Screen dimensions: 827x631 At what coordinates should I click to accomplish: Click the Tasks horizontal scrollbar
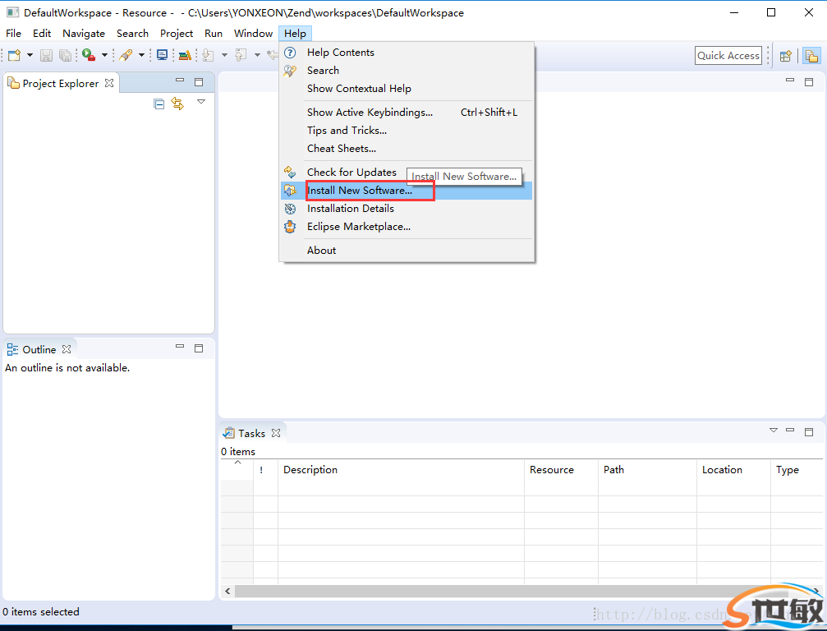click(x=522, y=591)
